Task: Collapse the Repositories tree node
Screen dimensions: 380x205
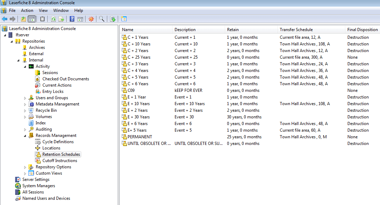Action: 12,42
